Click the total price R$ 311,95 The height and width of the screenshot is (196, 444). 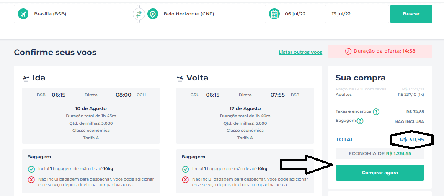point(412,140)
